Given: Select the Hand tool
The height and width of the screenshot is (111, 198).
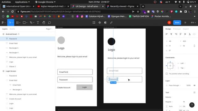Looking at the screenshot, I should 44,23.
